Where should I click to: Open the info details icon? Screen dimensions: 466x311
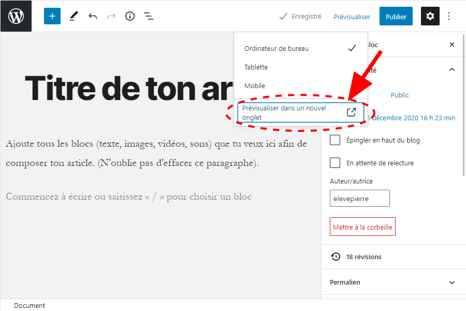point(130,16)
